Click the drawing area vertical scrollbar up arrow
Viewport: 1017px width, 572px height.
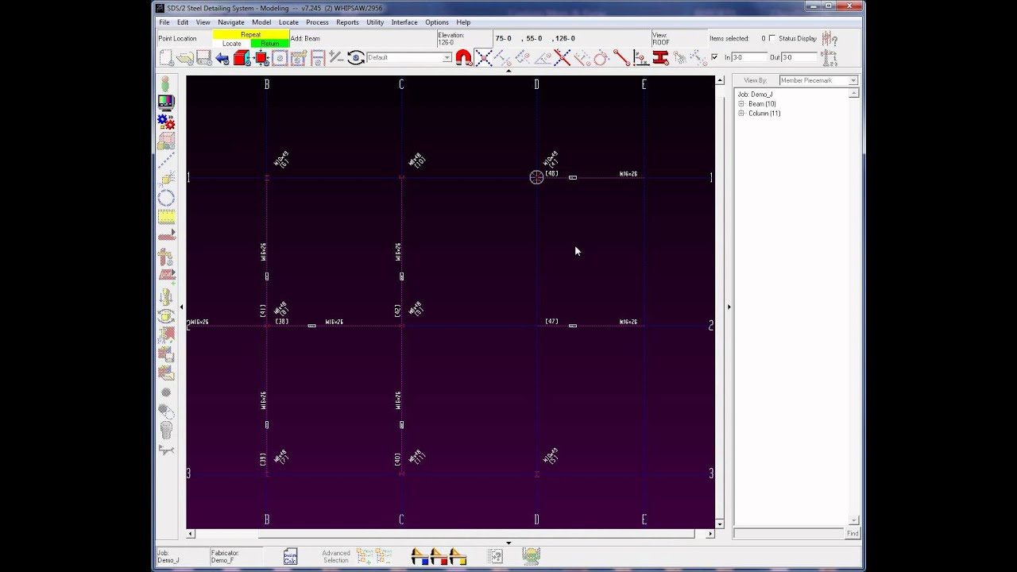720,80
